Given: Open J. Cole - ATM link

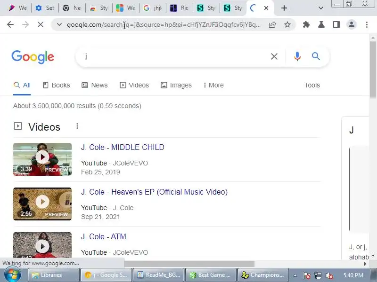Looking at the screenshot, I should [104, 236].
